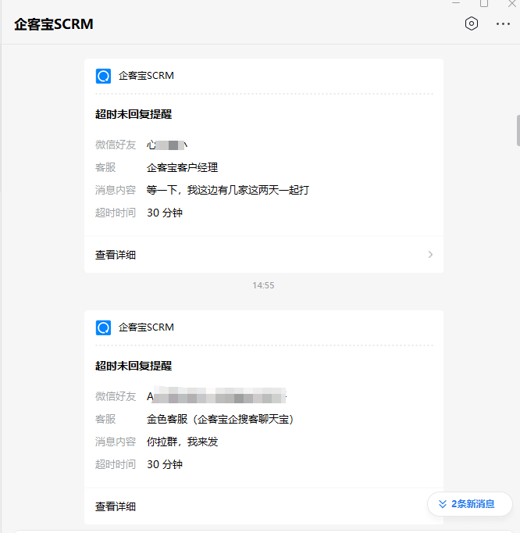This screenshot has width=520, height=533.
Task: Open the three-dot more options menu
Action: click(503, 23)
